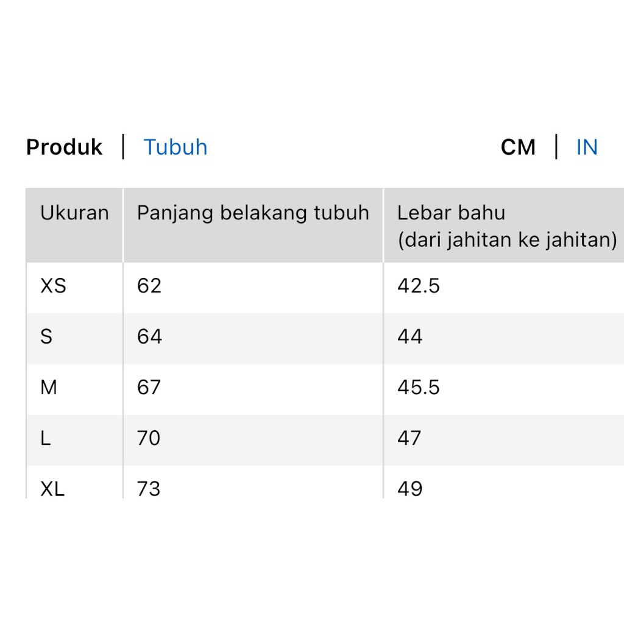Click the 64 back length cell
The width and height of the screenshot is (624, 624).
pos(149,336)
